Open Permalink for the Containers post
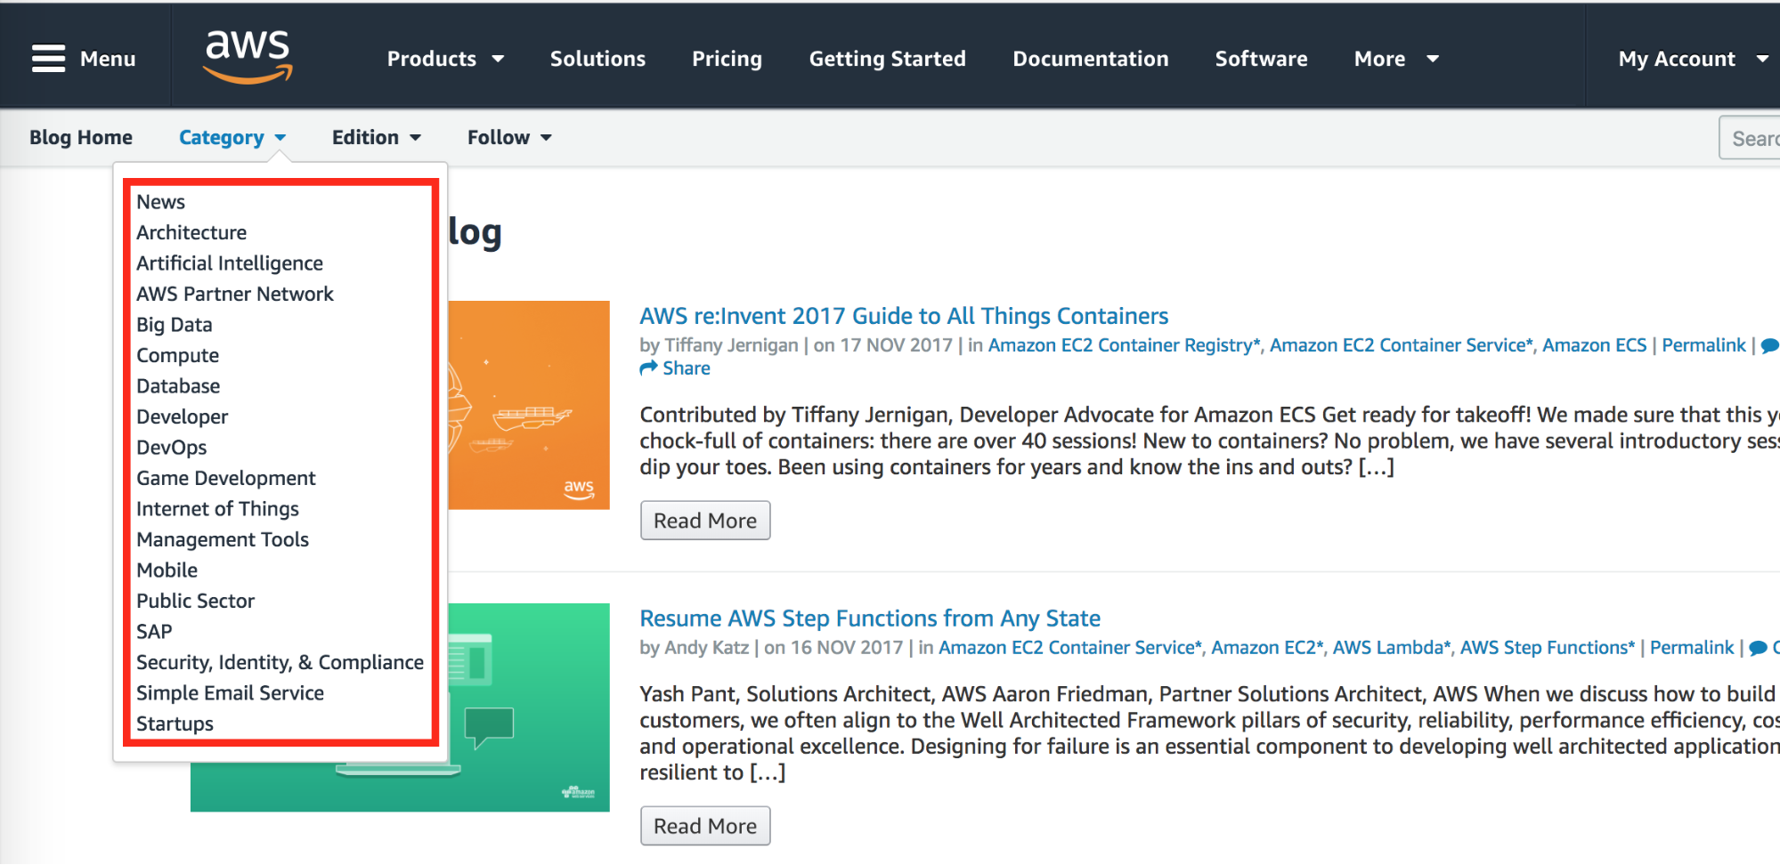Screen dimensions: 1780x865 [1704, 345]
